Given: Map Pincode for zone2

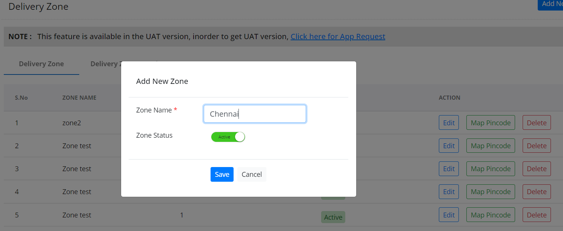Looking at the screenshot, I should pyautogui.click(x=491, y=123).
